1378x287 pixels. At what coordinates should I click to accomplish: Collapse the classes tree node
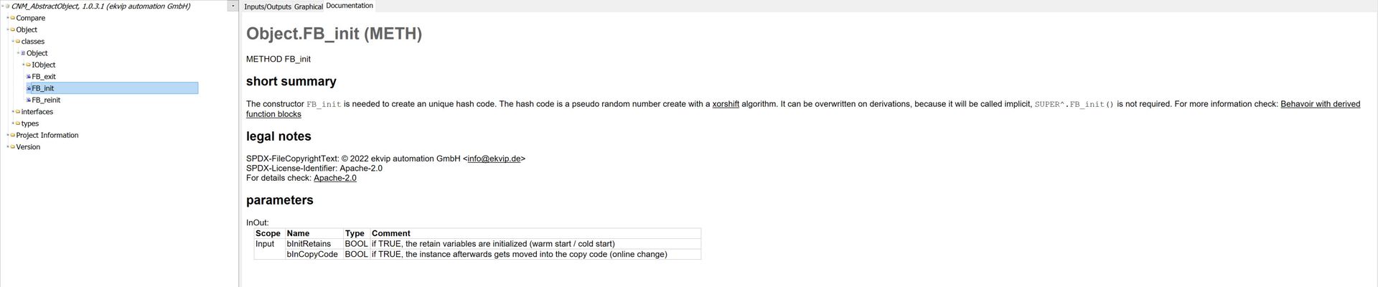coord(13,41)
